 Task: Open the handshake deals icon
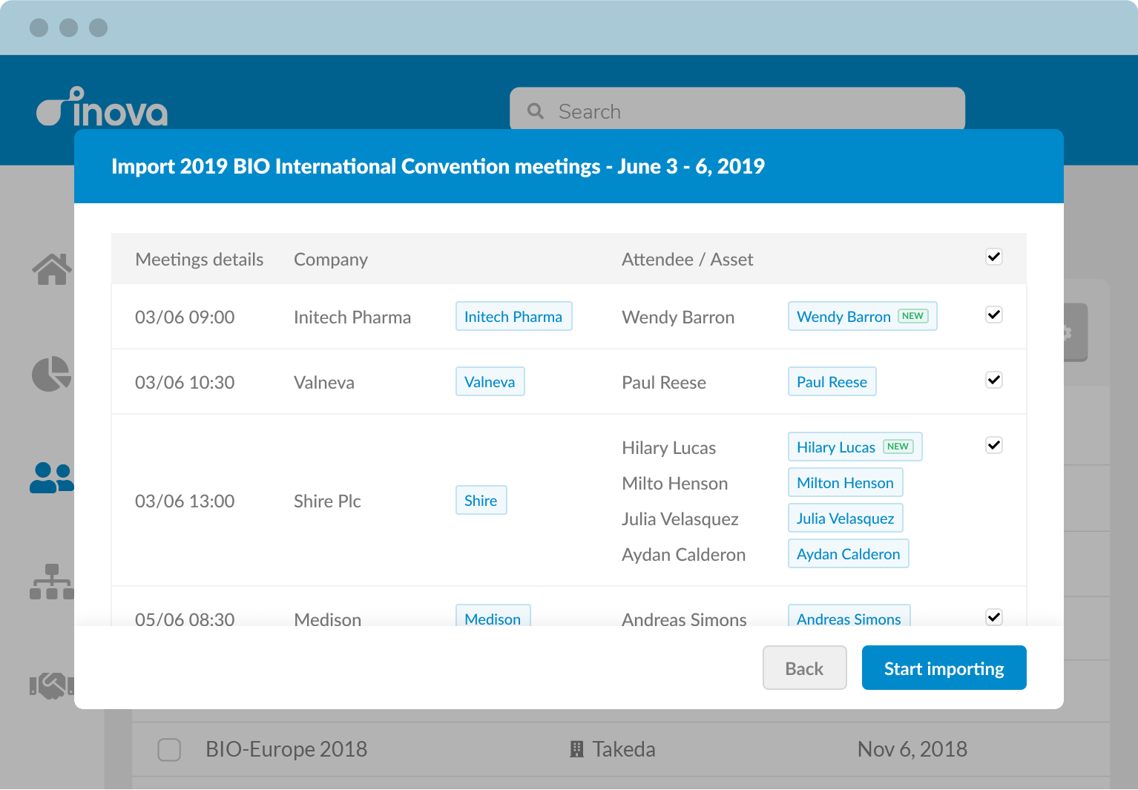(52, 685)
